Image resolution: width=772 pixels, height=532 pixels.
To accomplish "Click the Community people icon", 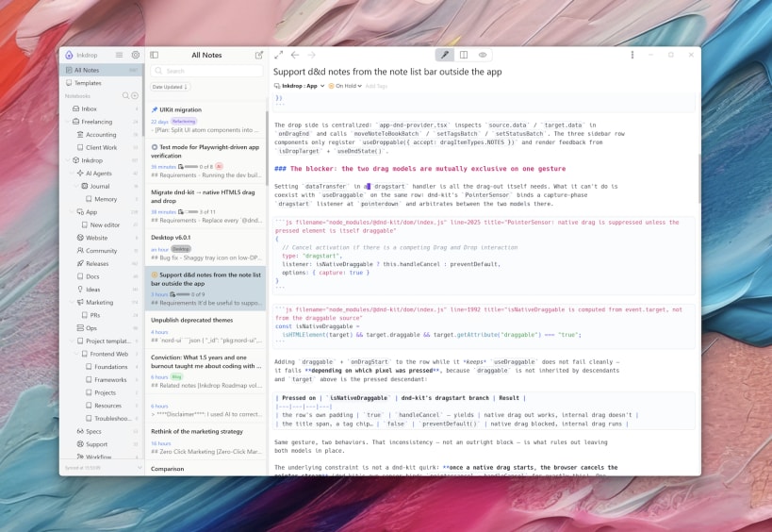I will [x=80, y=251].
